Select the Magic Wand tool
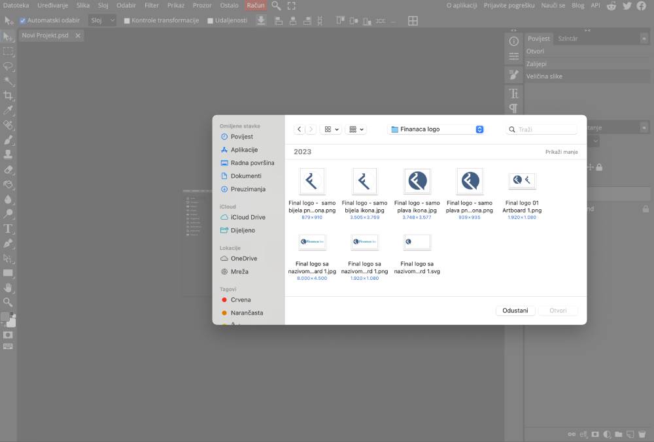The width and height of the screenshot is (654, 442). pyautogui.click(x=8, y=81)
